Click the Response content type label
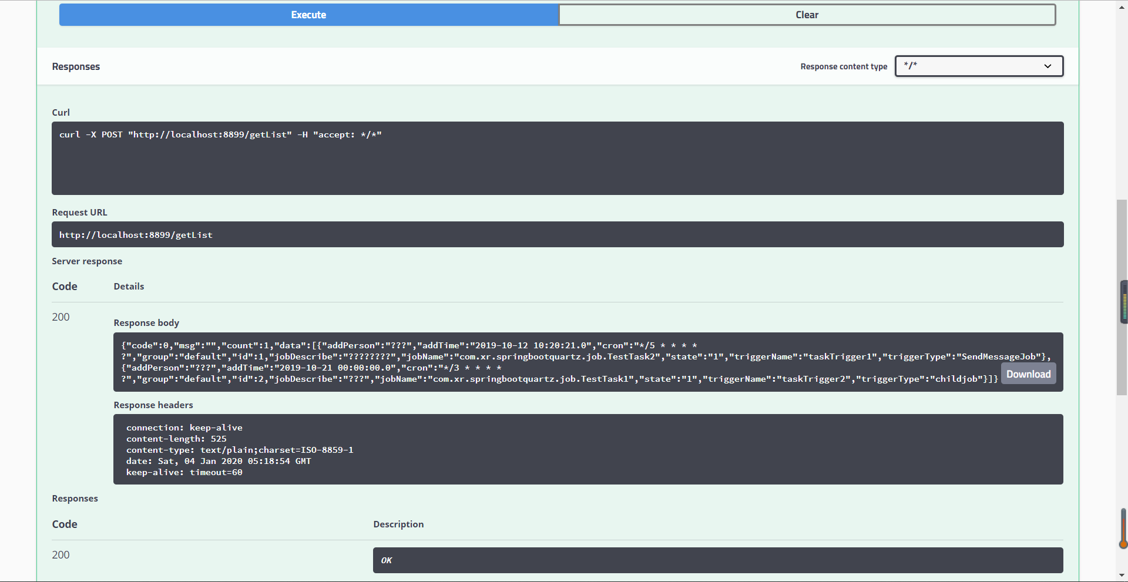Image resolution: width=1128 pixels, height=582 pixels. (844, 66)
